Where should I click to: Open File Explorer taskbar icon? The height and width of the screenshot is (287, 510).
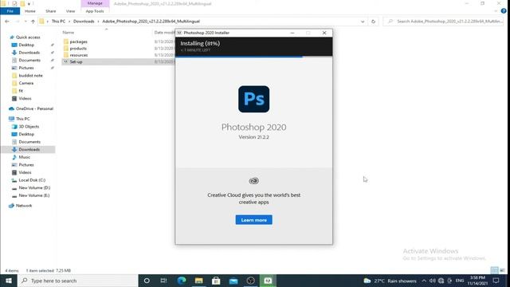pos(198,281)
